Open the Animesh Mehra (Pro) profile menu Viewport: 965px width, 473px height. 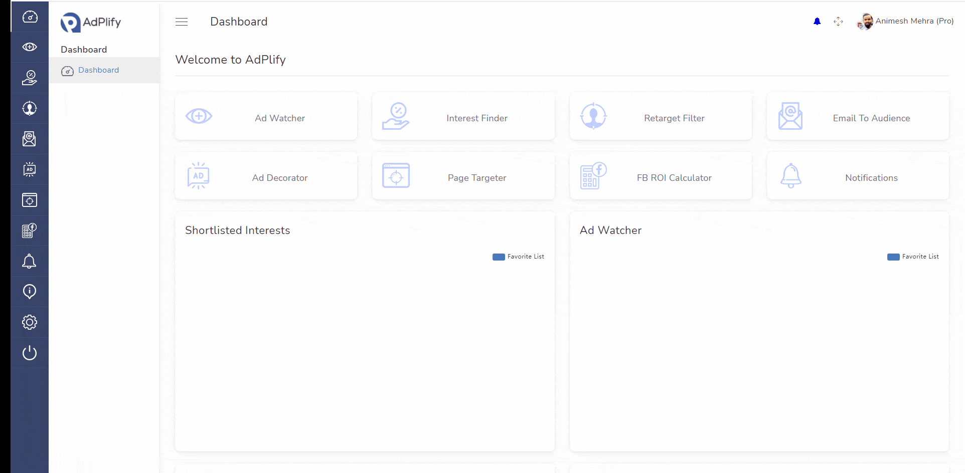(x=905, y=21)
